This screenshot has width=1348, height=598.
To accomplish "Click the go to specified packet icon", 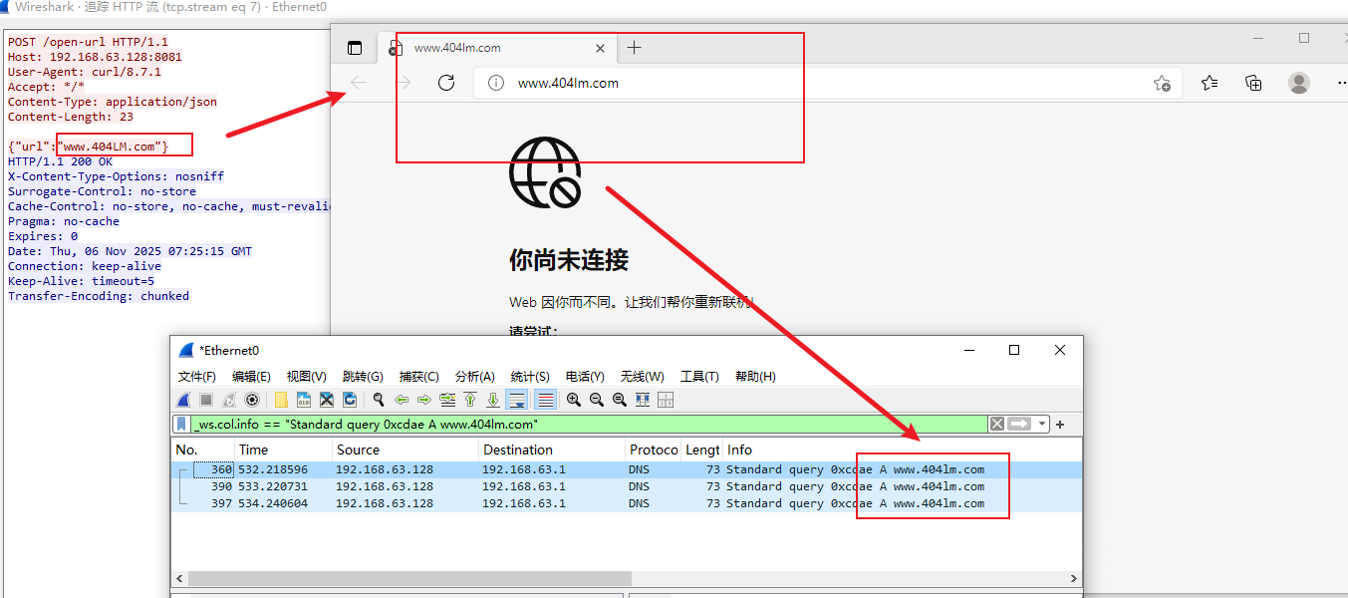I will point(447,400).
